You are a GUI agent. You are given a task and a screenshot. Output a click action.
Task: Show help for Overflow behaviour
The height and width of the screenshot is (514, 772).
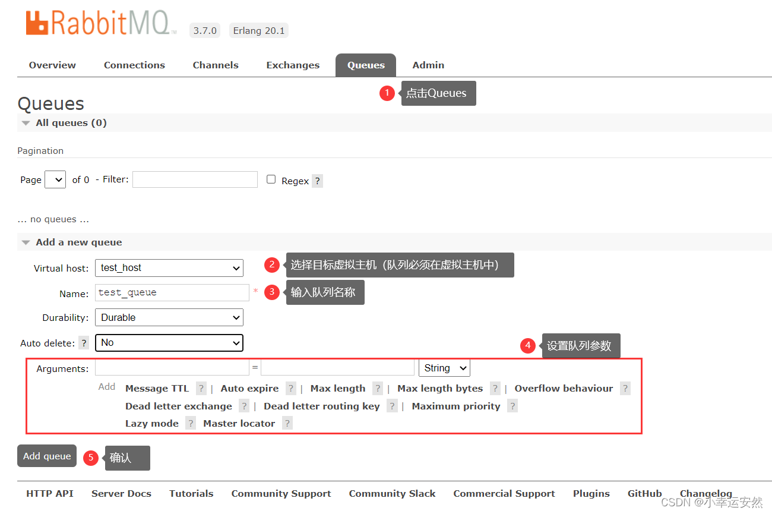625,389
